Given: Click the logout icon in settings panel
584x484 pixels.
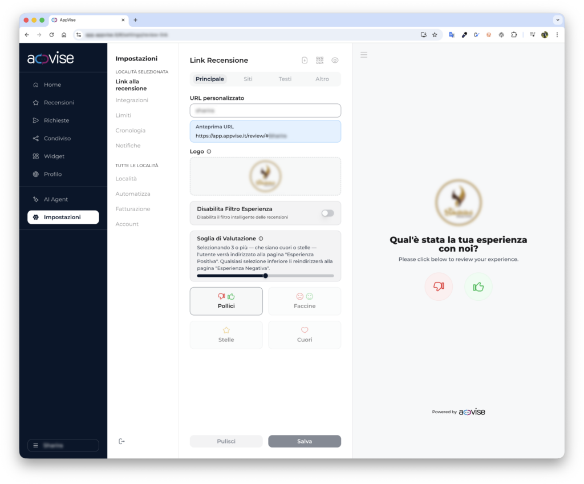Looking at the screenshot, I should pos(121,441).
